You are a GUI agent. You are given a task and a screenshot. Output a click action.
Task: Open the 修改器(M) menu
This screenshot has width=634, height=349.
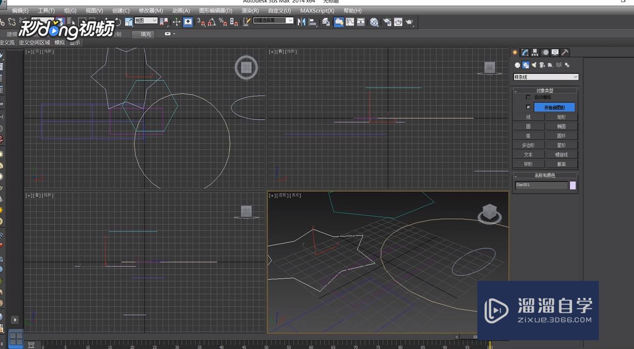150,10
